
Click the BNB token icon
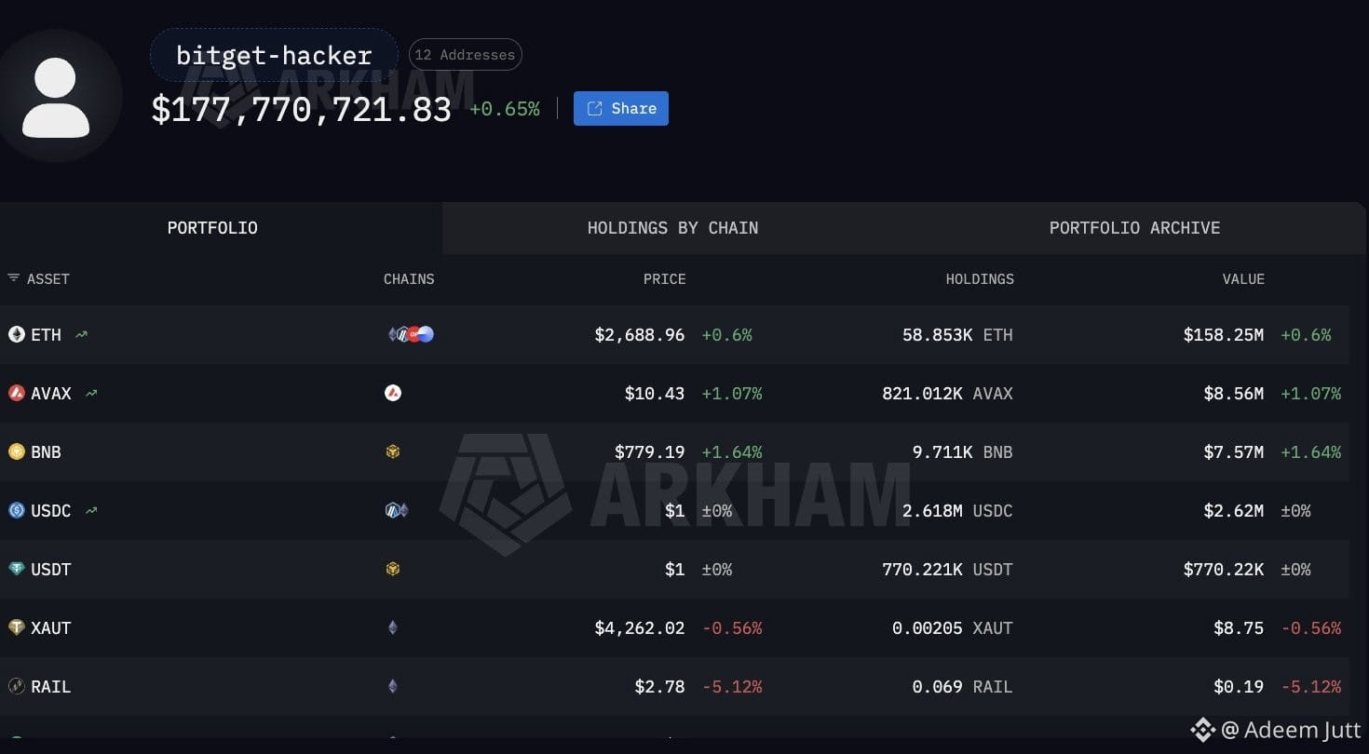pos(17,451)
